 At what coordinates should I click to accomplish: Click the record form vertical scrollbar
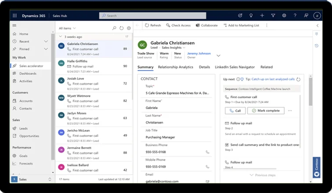(x=310, y=92)
